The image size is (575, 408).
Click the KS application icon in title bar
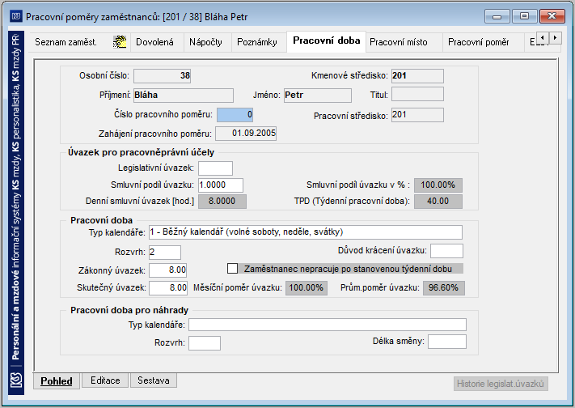click(15, 16)
